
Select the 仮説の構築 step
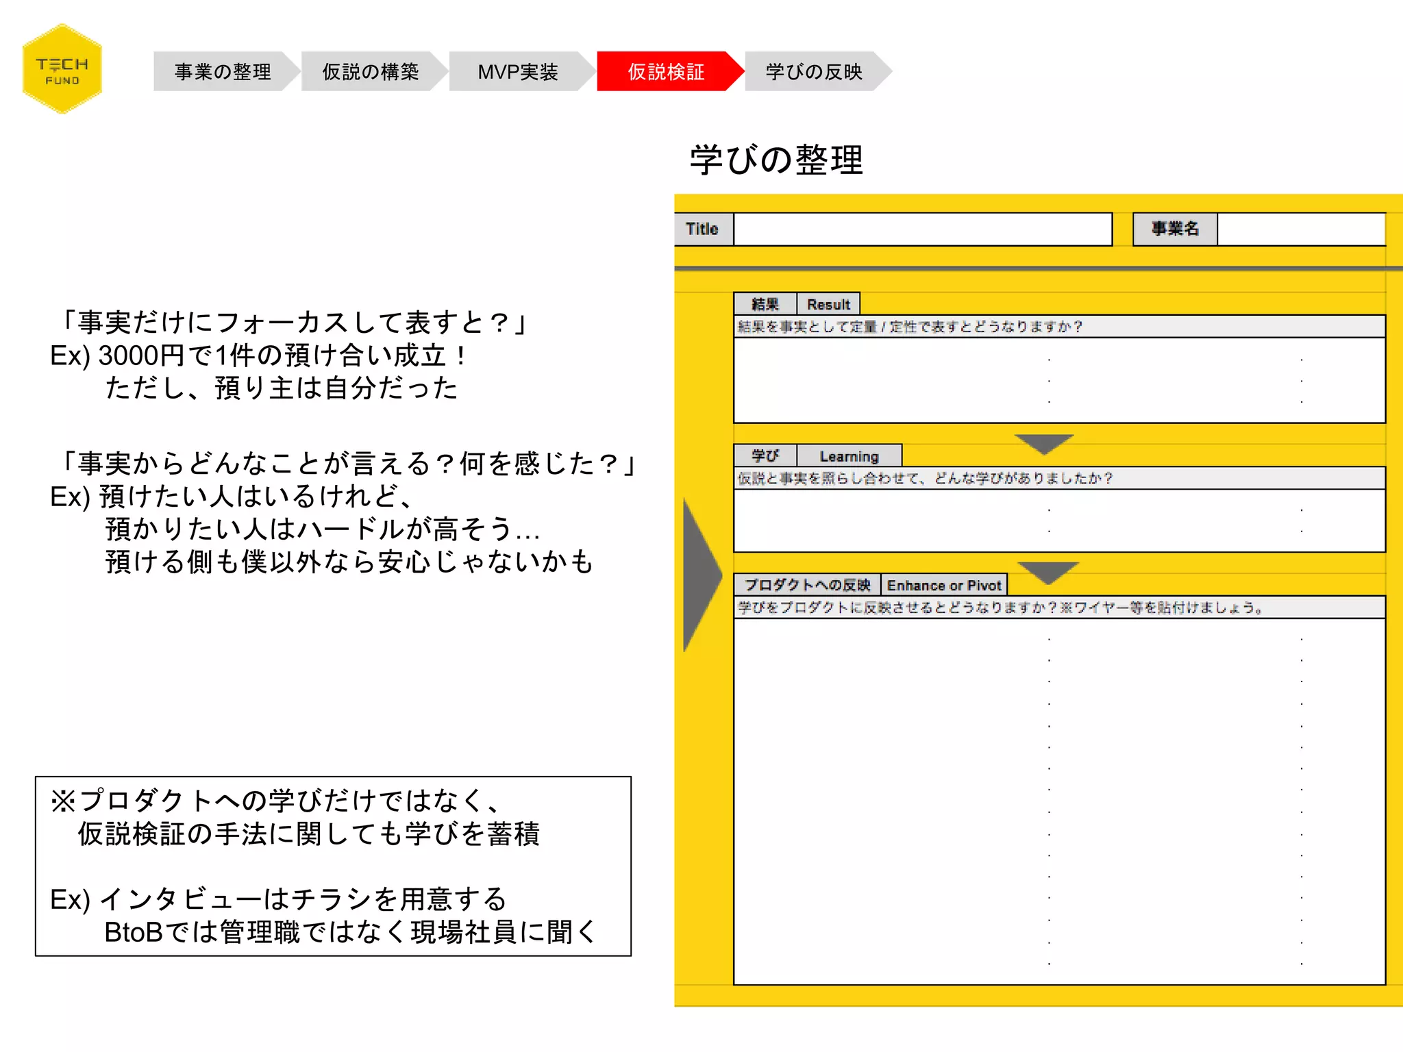[371, 71]
